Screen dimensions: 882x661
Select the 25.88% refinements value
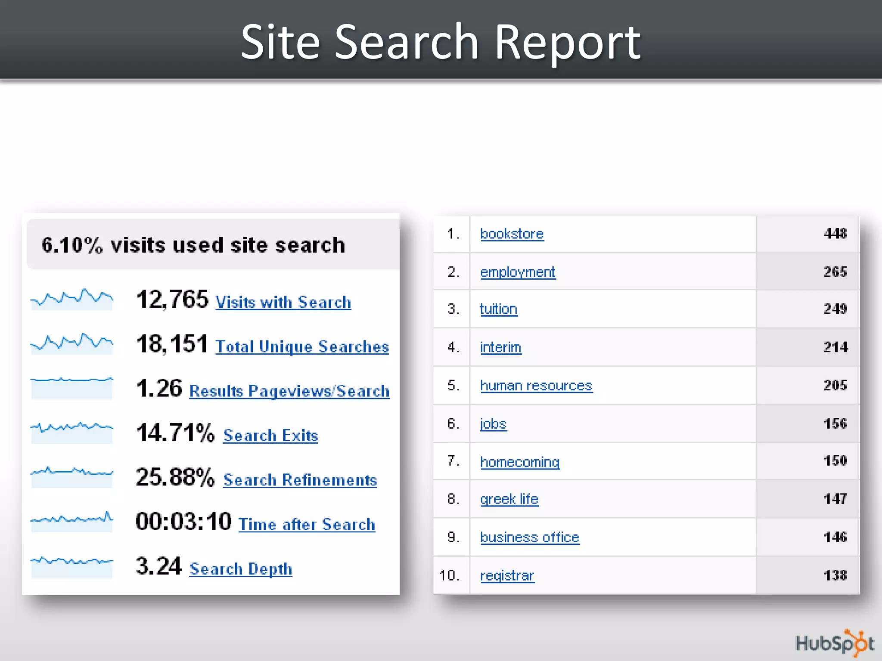point(175,477)
